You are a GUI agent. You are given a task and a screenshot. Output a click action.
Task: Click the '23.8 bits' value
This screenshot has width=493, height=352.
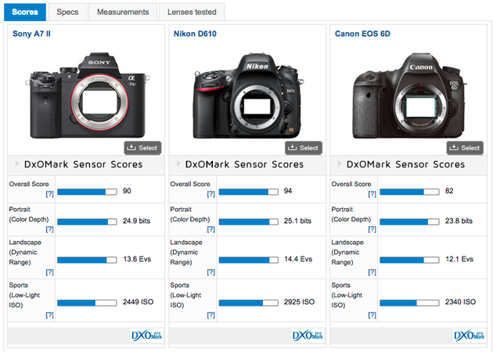(459, 221)
